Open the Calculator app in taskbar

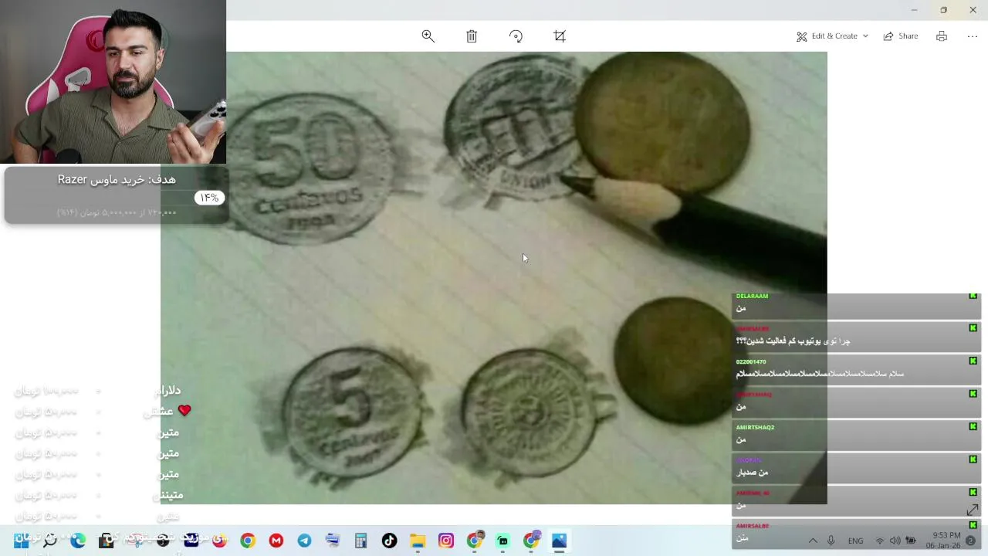tap(360, 541)
